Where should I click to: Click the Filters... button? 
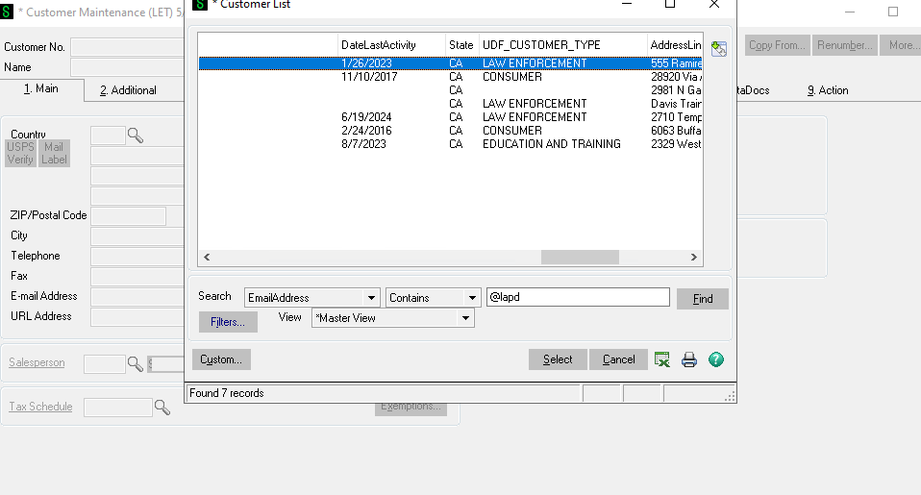pyautogui.click(x=228, y=322)
